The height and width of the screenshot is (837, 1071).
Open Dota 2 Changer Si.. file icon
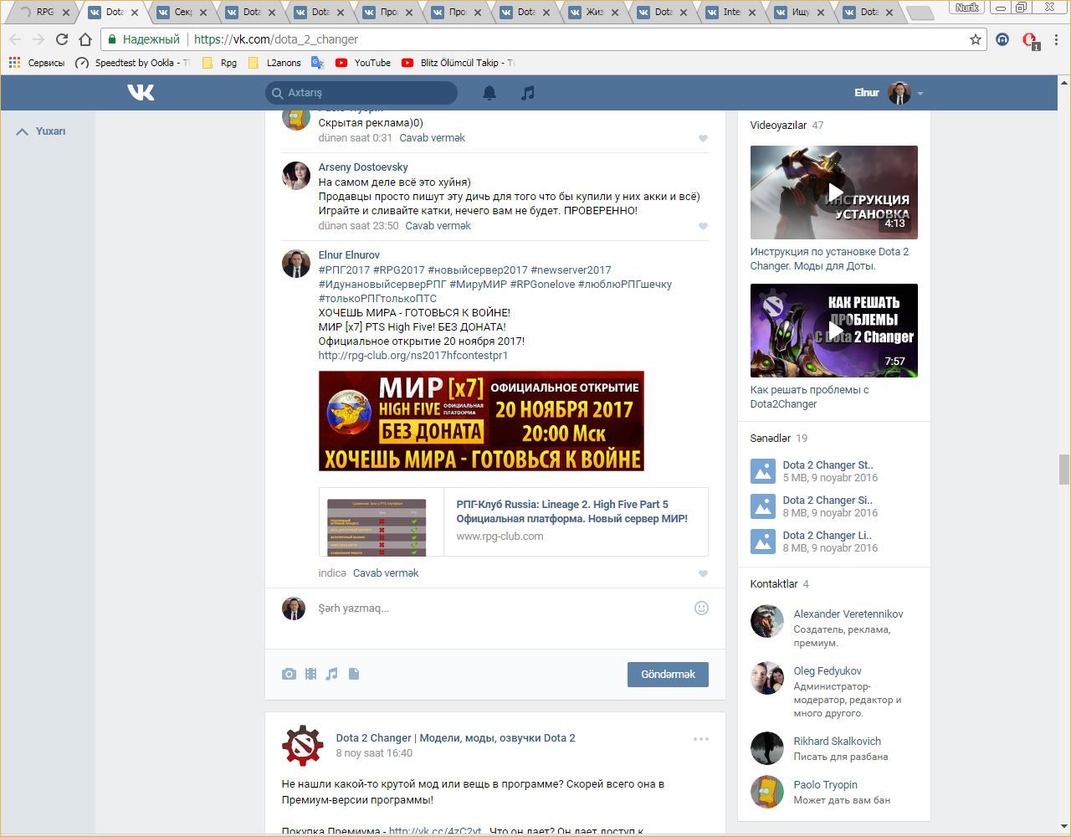763,506
